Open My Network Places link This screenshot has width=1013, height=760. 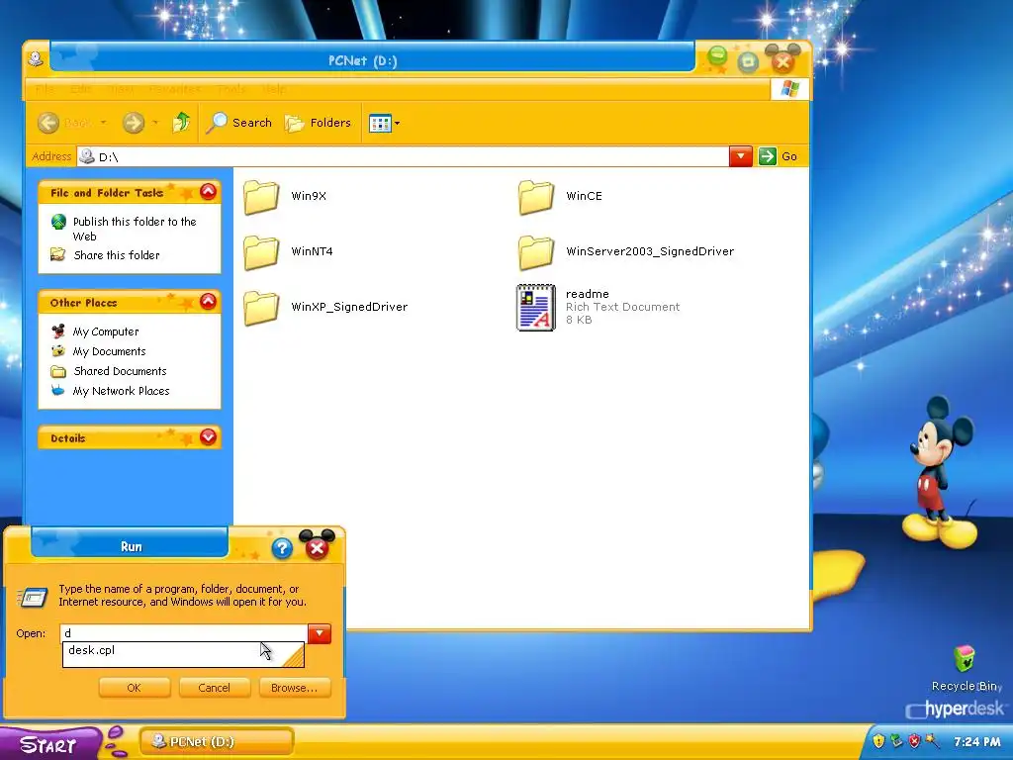tap(121, 391)
